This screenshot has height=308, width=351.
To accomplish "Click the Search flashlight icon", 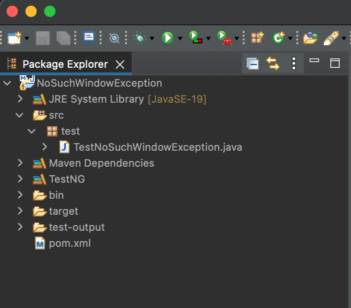I will [331, 38].
